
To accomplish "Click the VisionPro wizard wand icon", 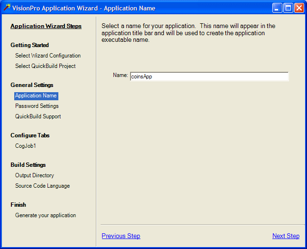I will (x=7, y=8).
